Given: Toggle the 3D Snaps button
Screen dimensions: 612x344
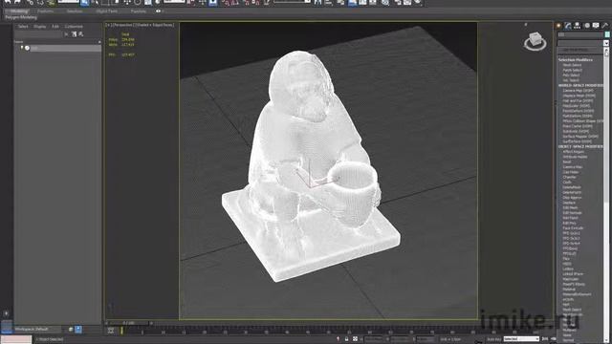Looking at the screenshot, I should coord(227,2).
